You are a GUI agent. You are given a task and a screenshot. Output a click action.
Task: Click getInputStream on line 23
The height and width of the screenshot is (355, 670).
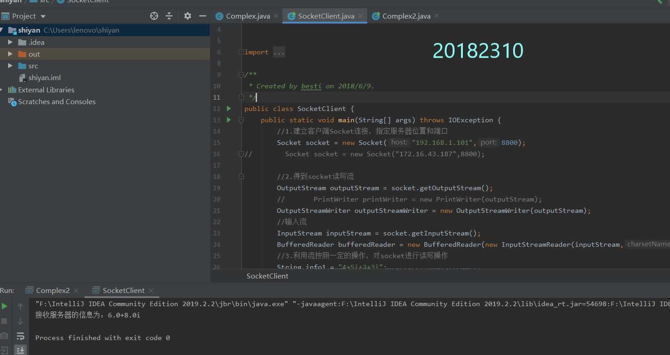(x=440, y=233)
